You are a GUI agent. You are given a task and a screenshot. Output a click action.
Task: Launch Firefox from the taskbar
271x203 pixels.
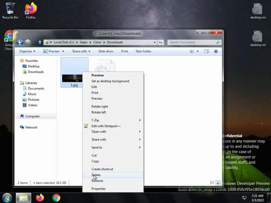pyautogui.click(x=40, y=198)
